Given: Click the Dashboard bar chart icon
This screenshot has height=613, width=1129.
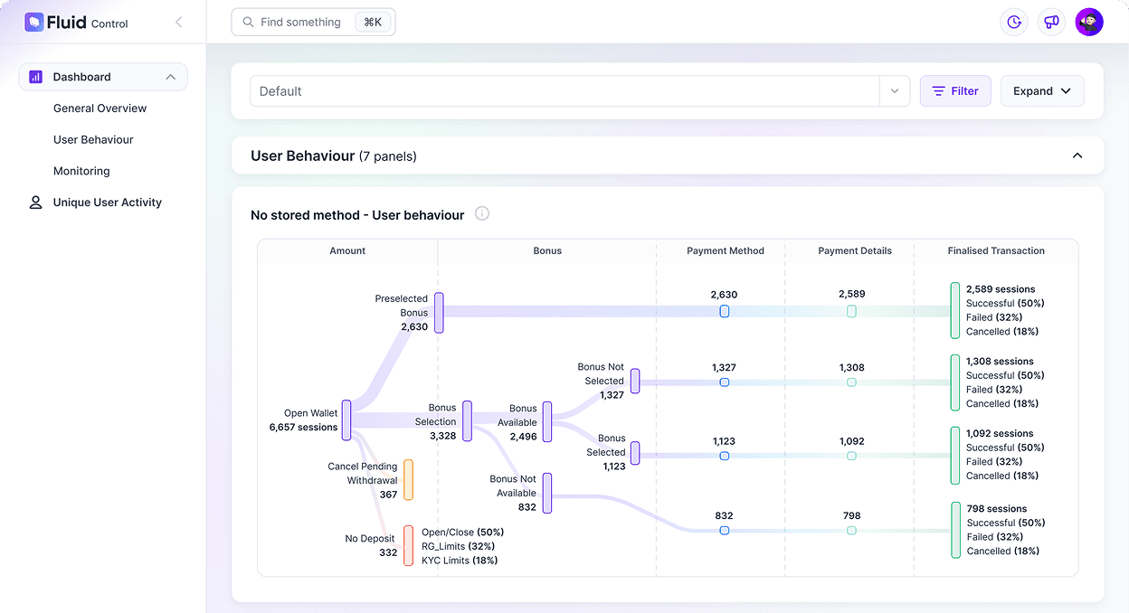Looking at the screenshot, I should click(x=35, y=77).
